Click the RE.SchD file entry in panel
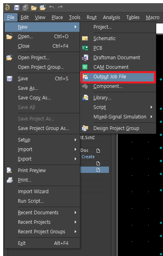 click(x=87, y=138)
